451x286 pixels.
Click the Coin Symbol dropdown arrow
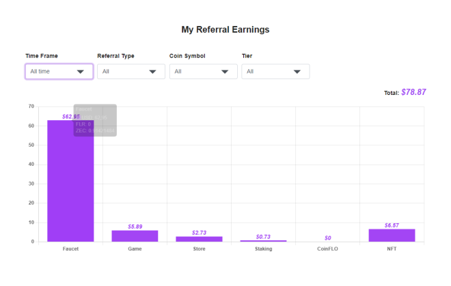[x=225, y=72]
